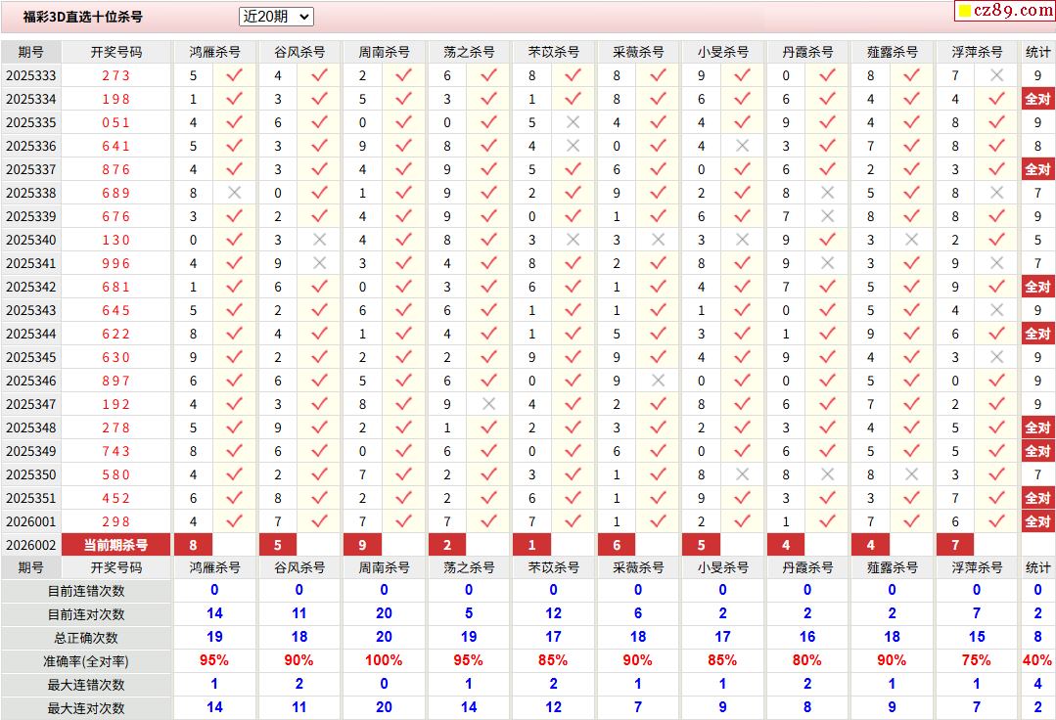
Task: Click the 最大连对次数 row label
Action: [86, 708]
